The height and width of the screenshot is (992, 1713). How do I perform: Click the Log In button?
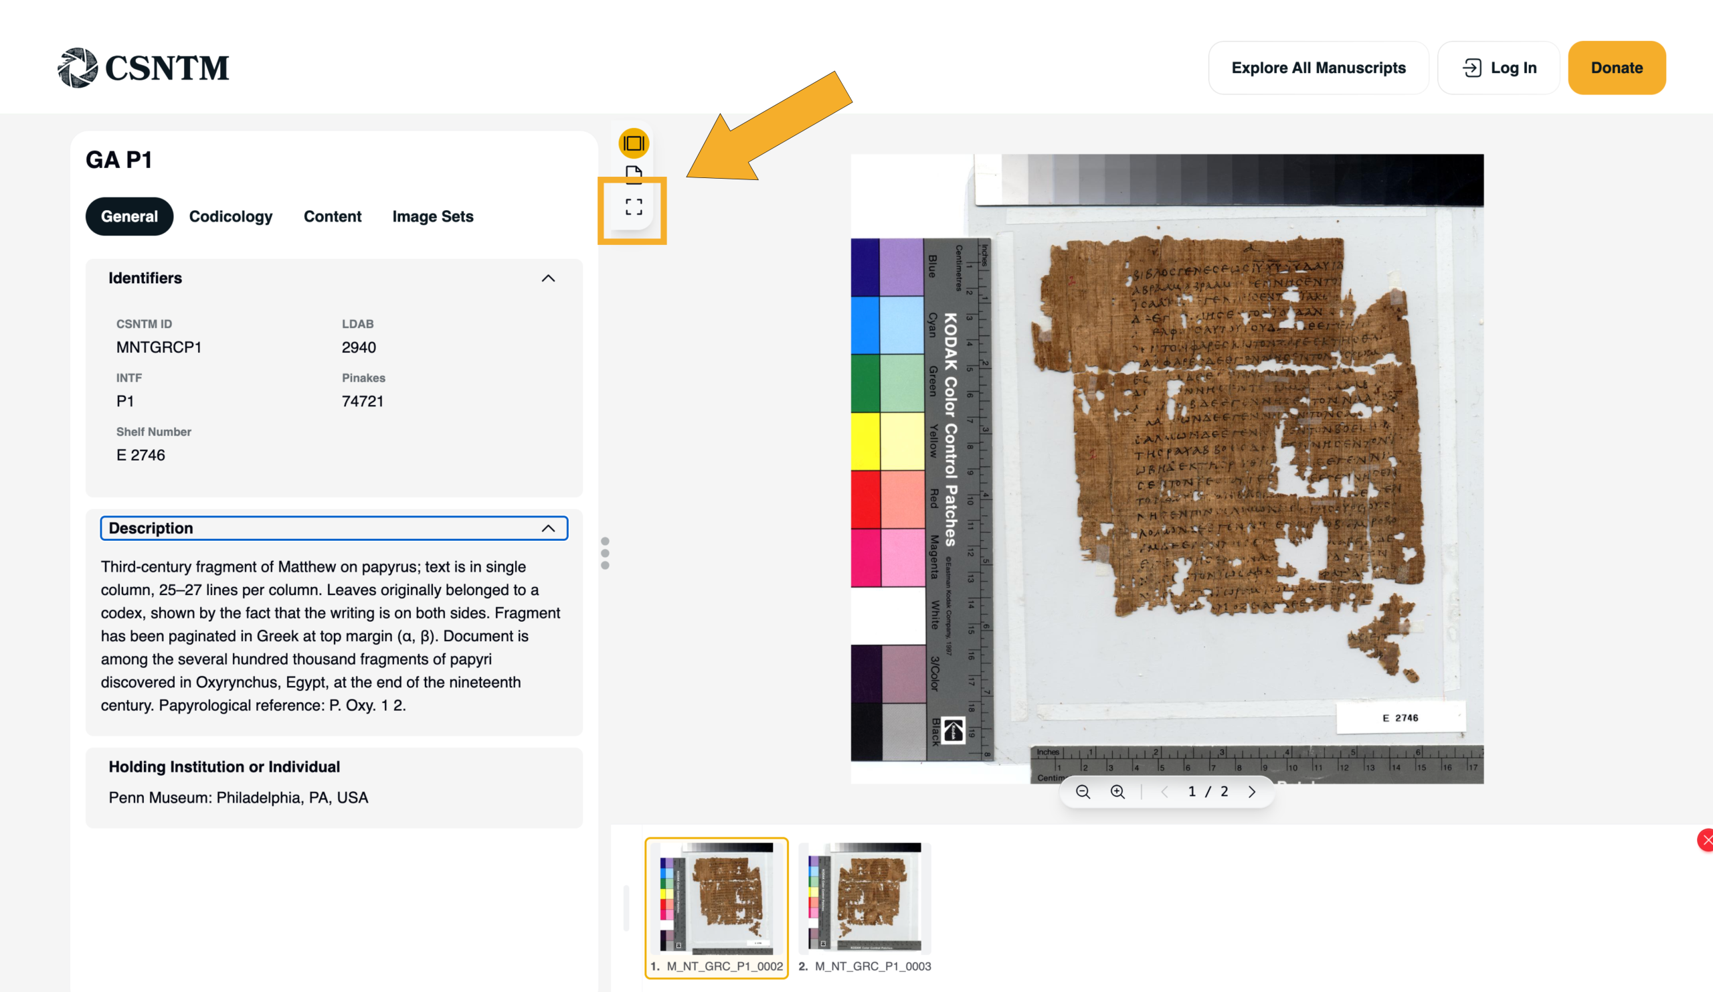[1498, 68]
